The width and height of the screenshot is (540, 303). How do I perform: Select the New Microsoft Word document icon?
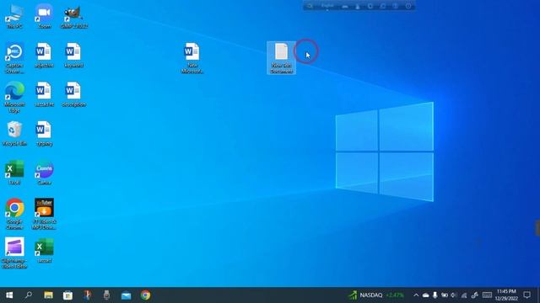pos(192,58)
